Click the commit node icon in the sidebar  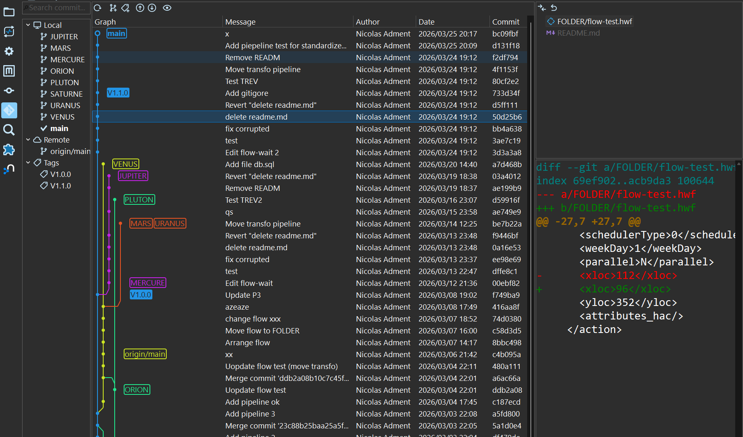(9, 91)
